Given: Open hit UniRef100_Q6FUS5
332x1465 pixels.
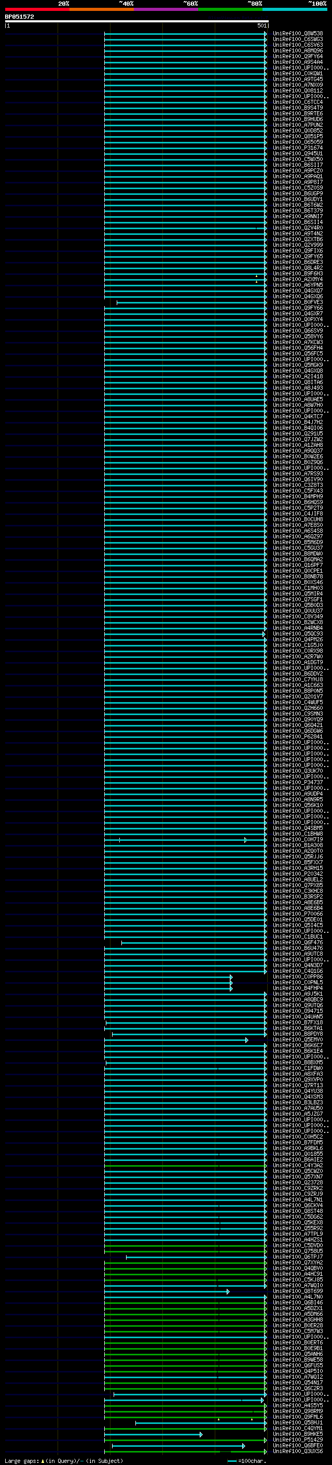Looking at the screenshot, I should click(x=297, y=1365).
